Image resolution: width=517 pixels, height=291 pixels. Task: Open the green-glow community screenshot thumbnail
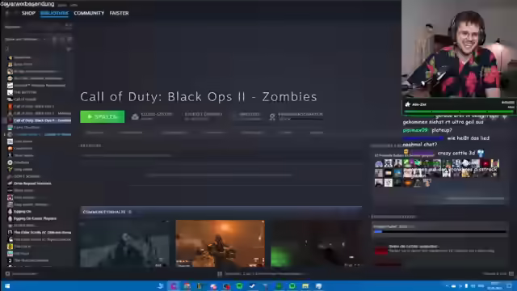point(316,243)
